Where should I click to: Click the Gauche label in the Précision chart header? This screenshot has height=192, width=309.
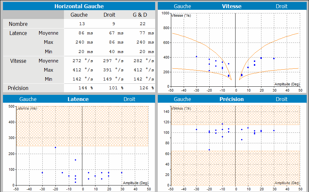pos(182,99)
